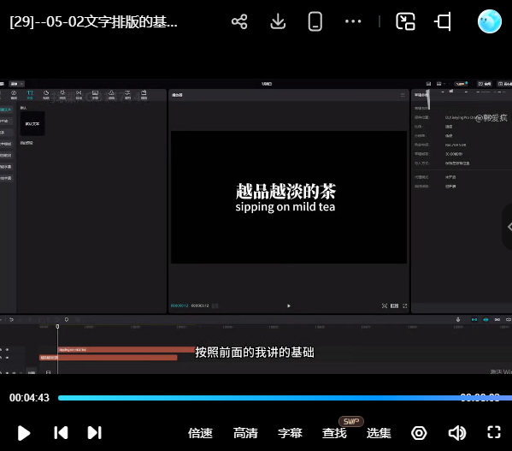Click the default text thumbnail in text panel

coord(32,123)
